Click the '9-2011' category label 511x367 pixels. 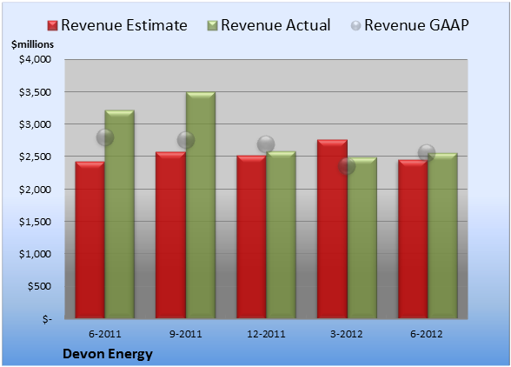coord(186,334)
